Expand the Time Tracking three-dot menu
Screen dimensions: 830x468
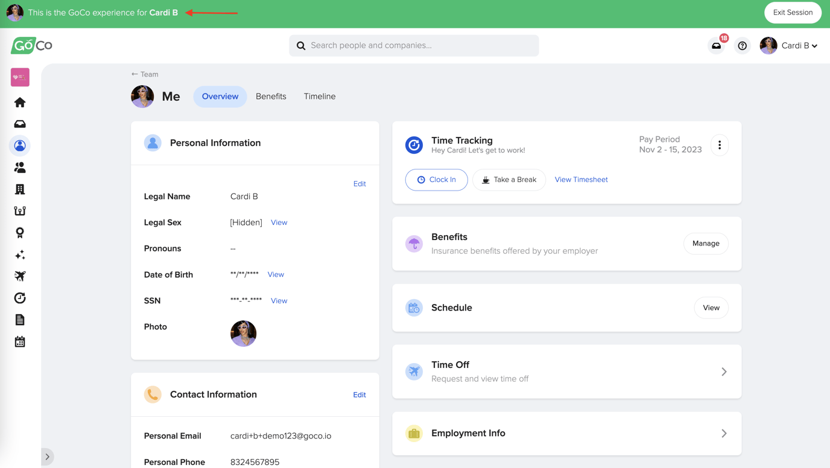pyautogui.click(x=719, y=145)
